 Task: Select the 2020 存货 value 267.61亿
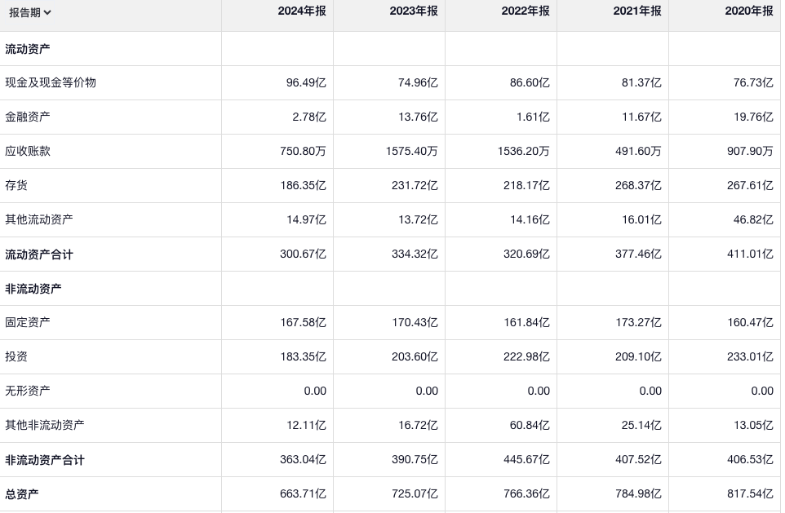click(x=750, y=186)
